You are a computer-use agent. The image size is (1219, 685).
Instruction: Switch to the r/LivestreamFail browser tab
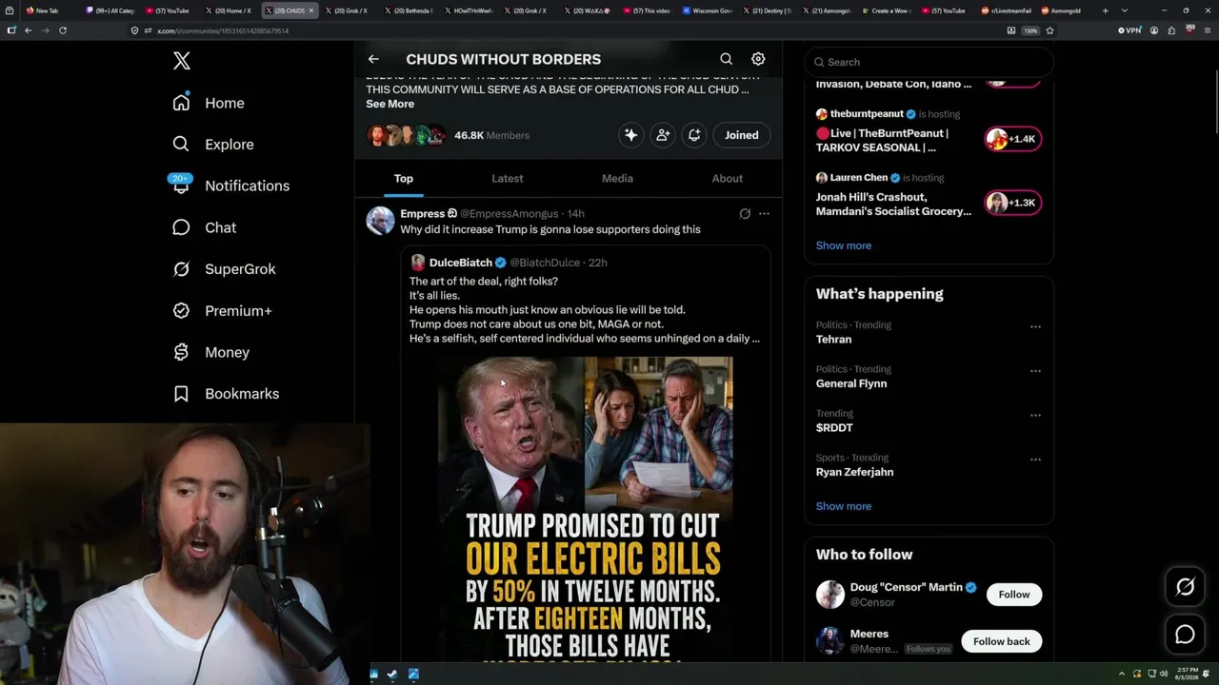click(1005, 10)
